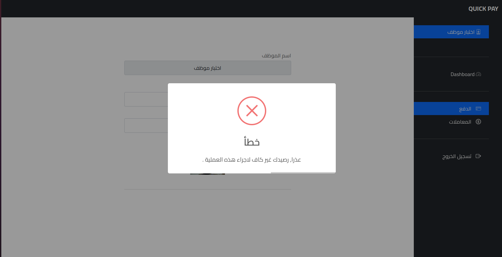Viewport: 502px width, 257px height.
Task: Open the المعاملات transactions menu item
Action: point(451,122)
